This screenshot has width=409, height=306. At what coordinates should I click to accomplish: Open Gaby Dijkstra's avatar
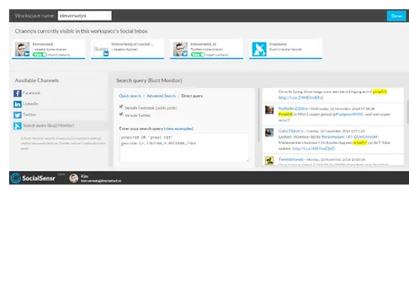point(269,132)
